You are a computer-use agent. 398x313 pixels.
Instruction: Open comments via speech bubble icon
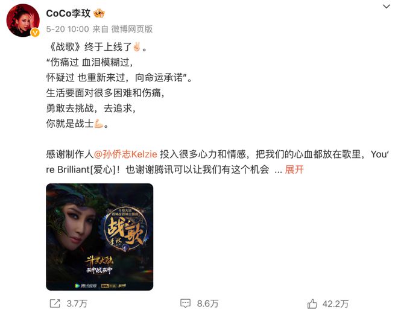185,303
